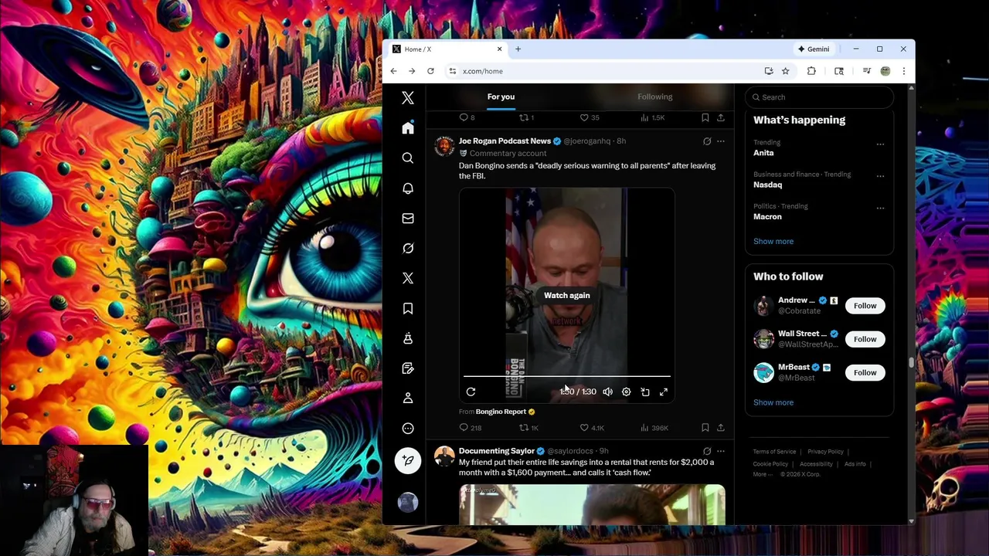Go back in Chrome

pyautogui.click(x=393, y=71)
